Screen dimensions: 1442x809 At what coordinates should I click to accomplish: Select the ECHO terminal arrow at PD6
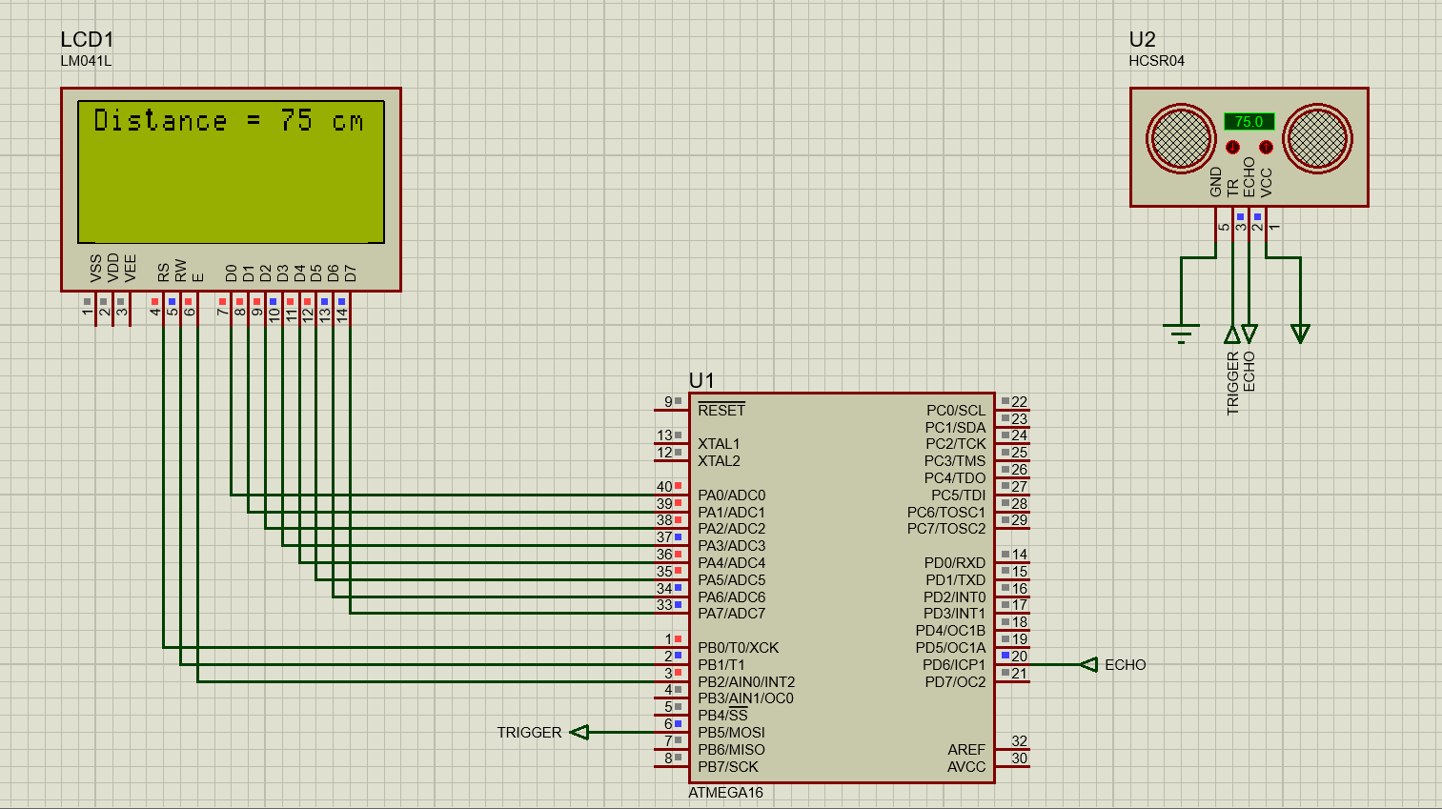[x=1088, y=664]
